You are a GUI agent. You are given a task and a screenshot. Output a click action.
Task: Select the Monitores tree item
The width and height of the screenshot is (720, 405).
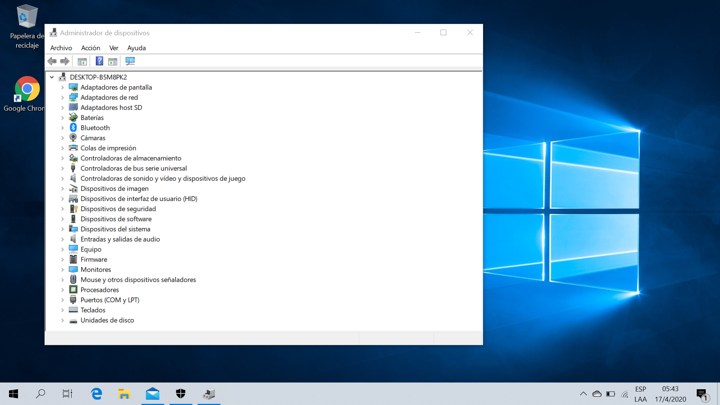[96, 270]
